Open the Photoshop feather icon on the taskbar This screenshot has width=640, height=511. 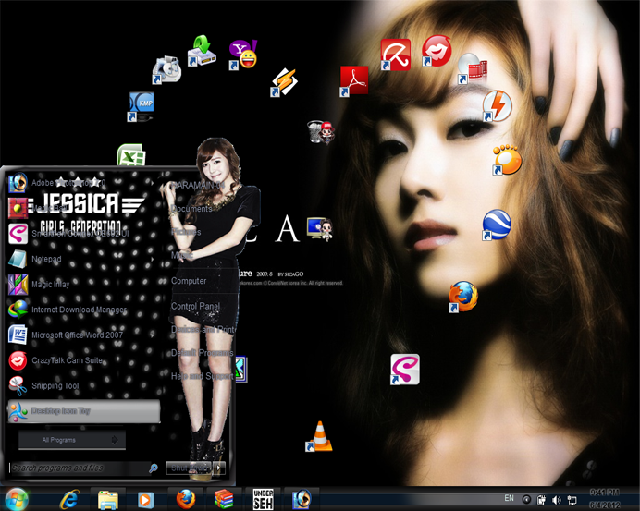[302, 499]
